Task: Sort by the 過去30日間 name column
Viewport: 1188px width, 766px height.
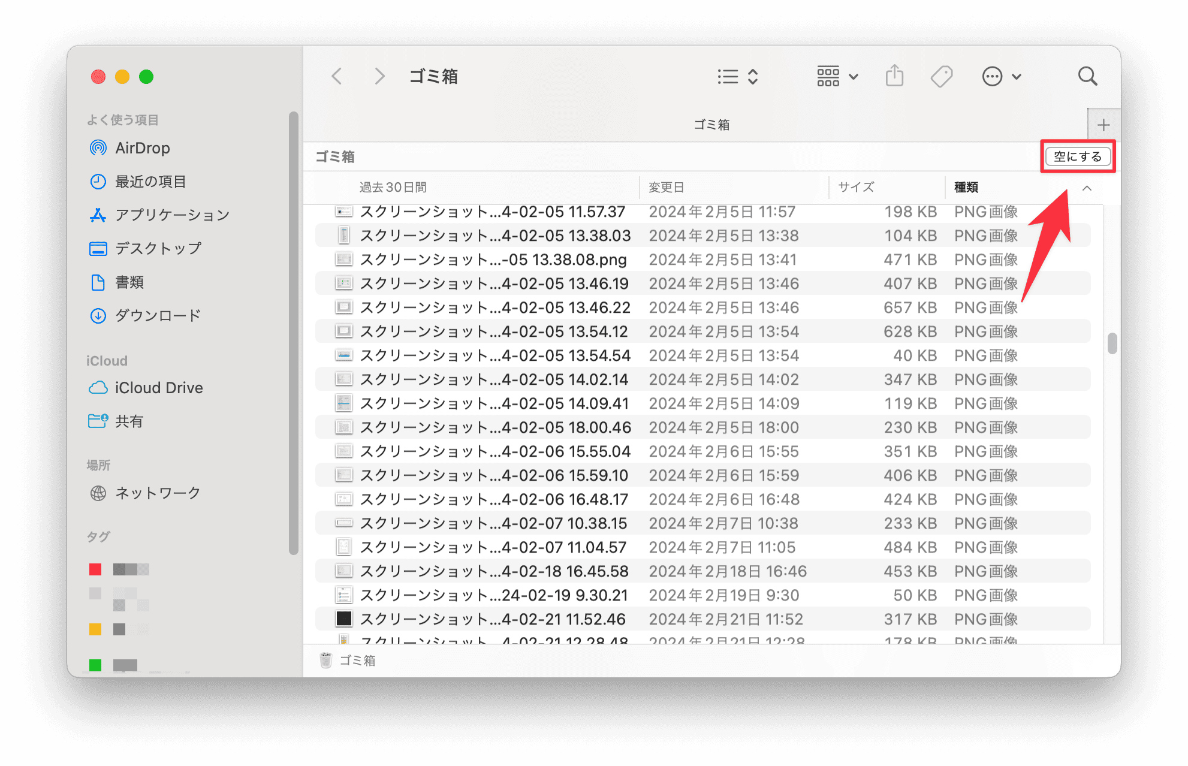Action: (393, 188)
